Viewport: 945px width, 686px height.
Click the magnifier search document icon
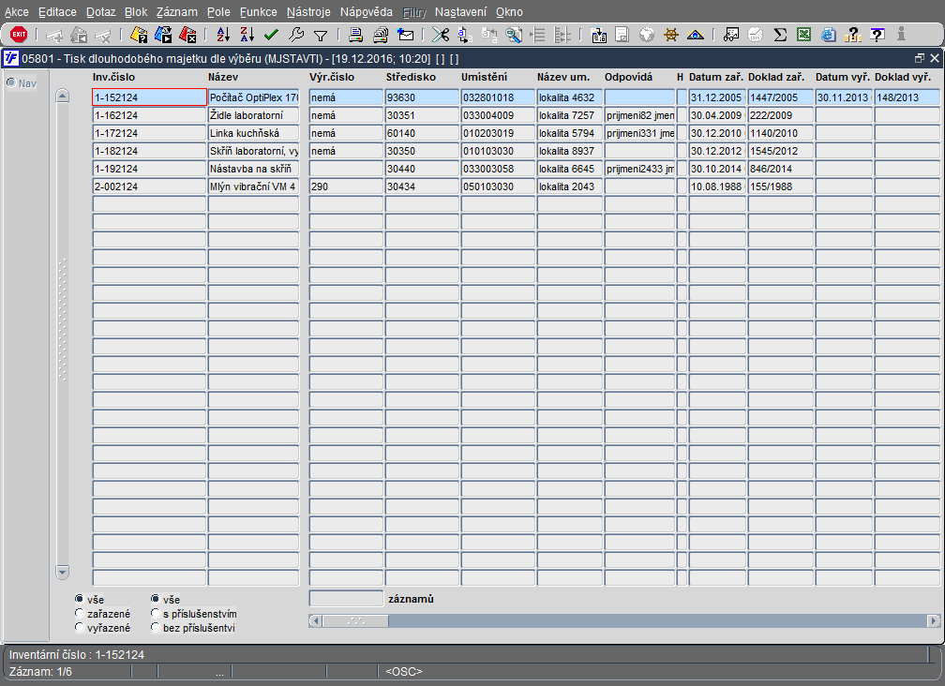(514, 35)
